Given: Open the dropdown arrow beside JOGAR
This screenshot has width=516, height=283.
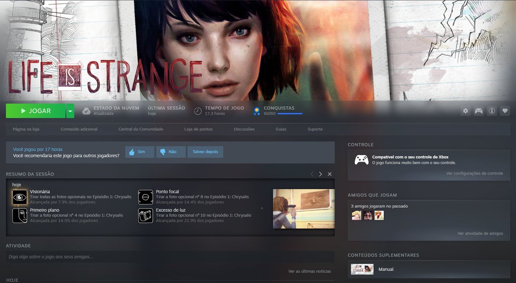Looking at the screenshot, I should (70, 111).
